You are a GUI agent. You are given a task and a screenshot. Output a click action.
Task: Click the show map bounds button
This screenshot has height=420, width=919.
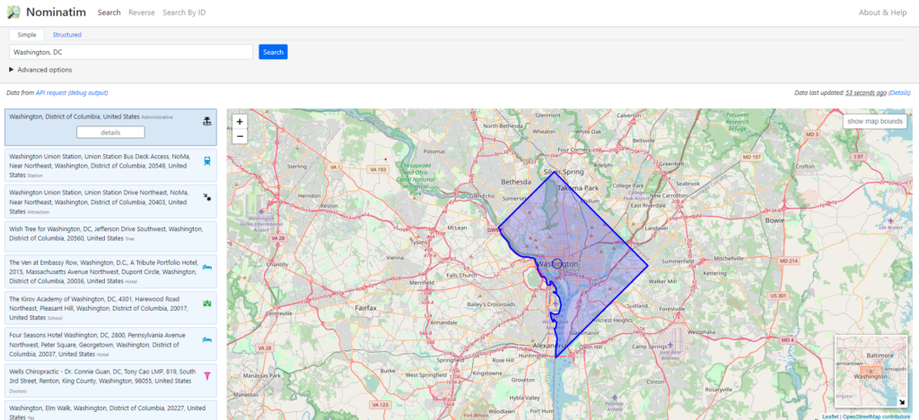tap(875, 121)
